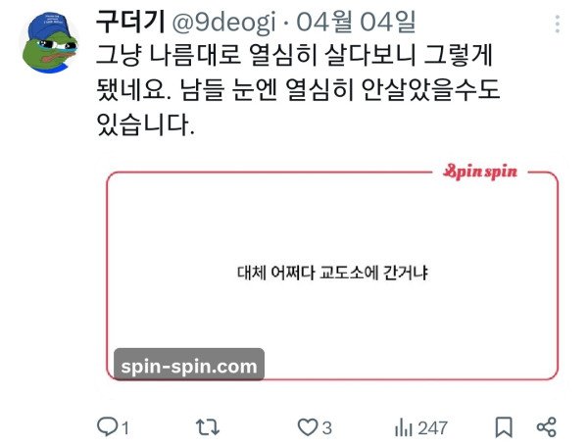Click the 247 view count
This screenshot has height=448, width=588.
(x=433, y=428)
